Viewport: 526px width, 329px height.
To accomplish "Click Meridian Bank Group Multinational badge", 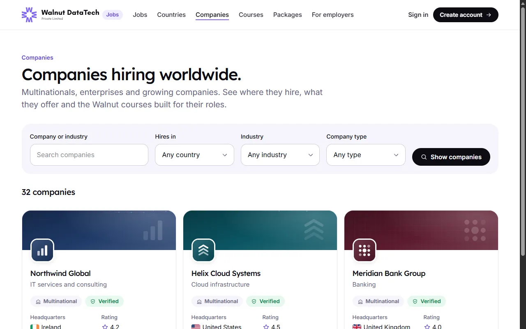I will tap(378, 301).
